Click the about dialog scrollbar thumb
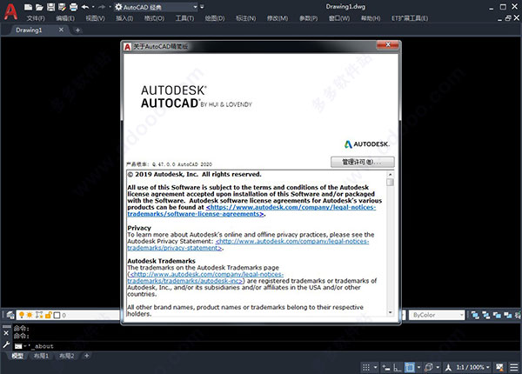Viewport: 522px width, 374px height. point(390,182)
